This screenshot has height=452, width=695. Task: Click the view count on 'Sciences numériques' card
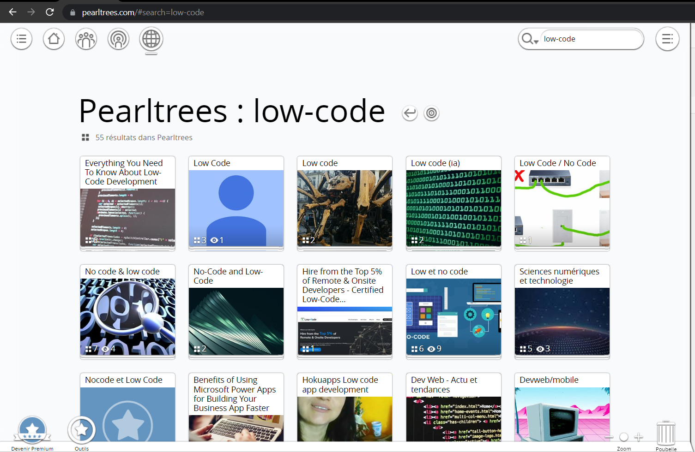(543, 349)
